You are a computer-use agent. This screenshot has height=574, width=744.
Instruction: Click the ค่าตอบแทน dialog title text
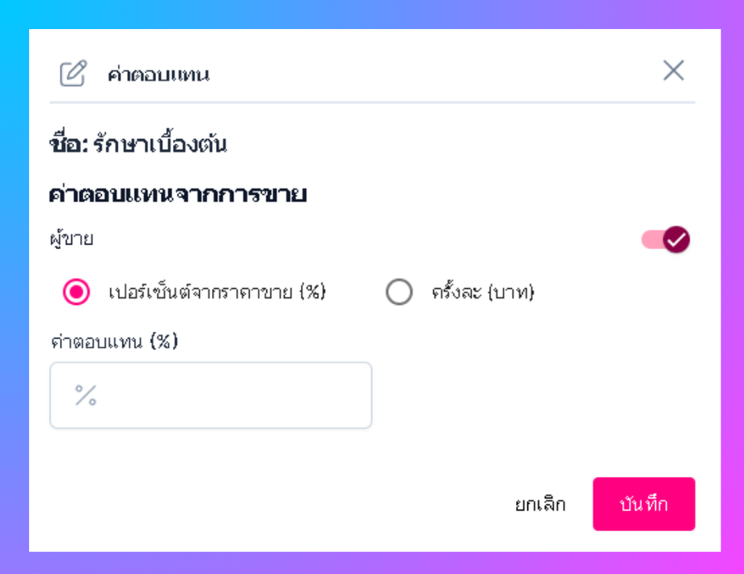tap(159, 75)
